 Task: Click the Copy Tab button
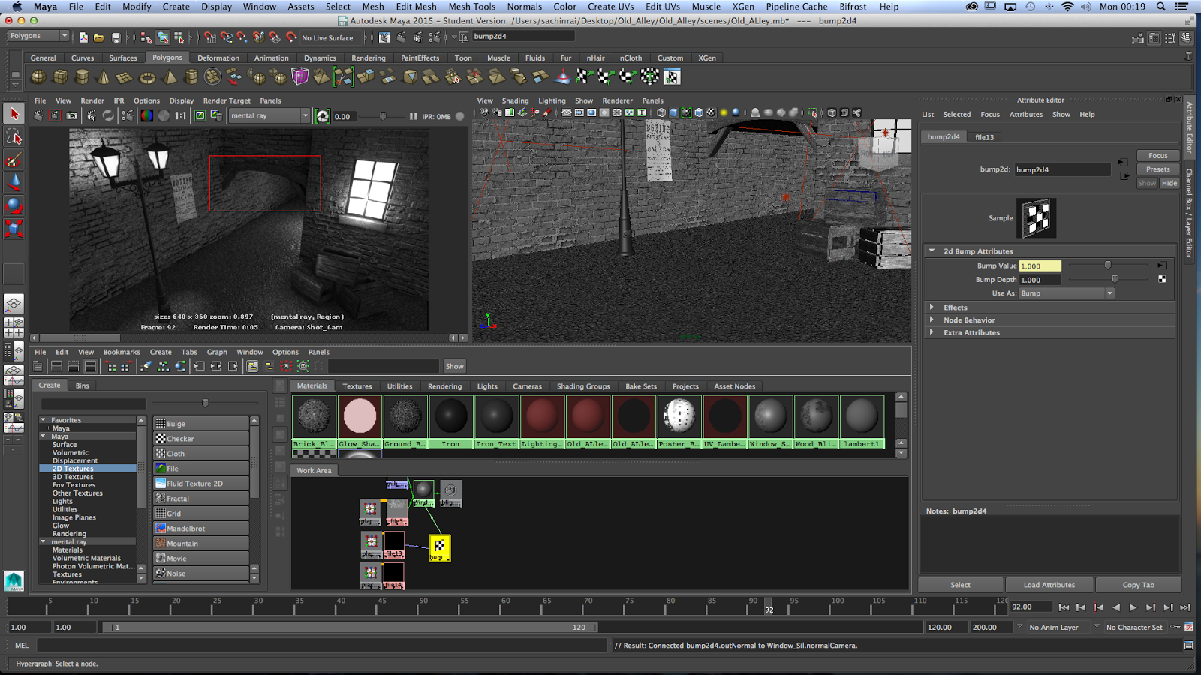(1139, 585)
